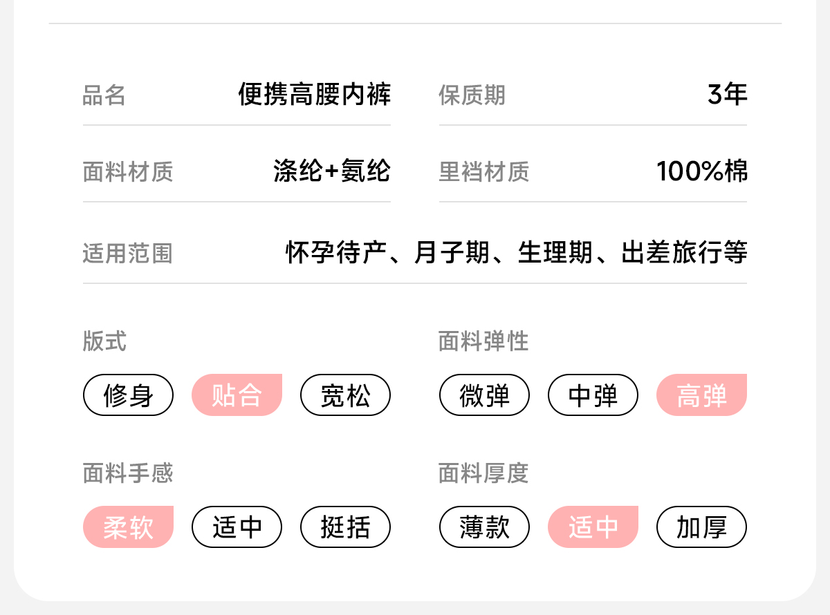This screenshot has height=615, width=830.
Task: Choose the 宽松 fit option
Action: click(x=345, y=395)
